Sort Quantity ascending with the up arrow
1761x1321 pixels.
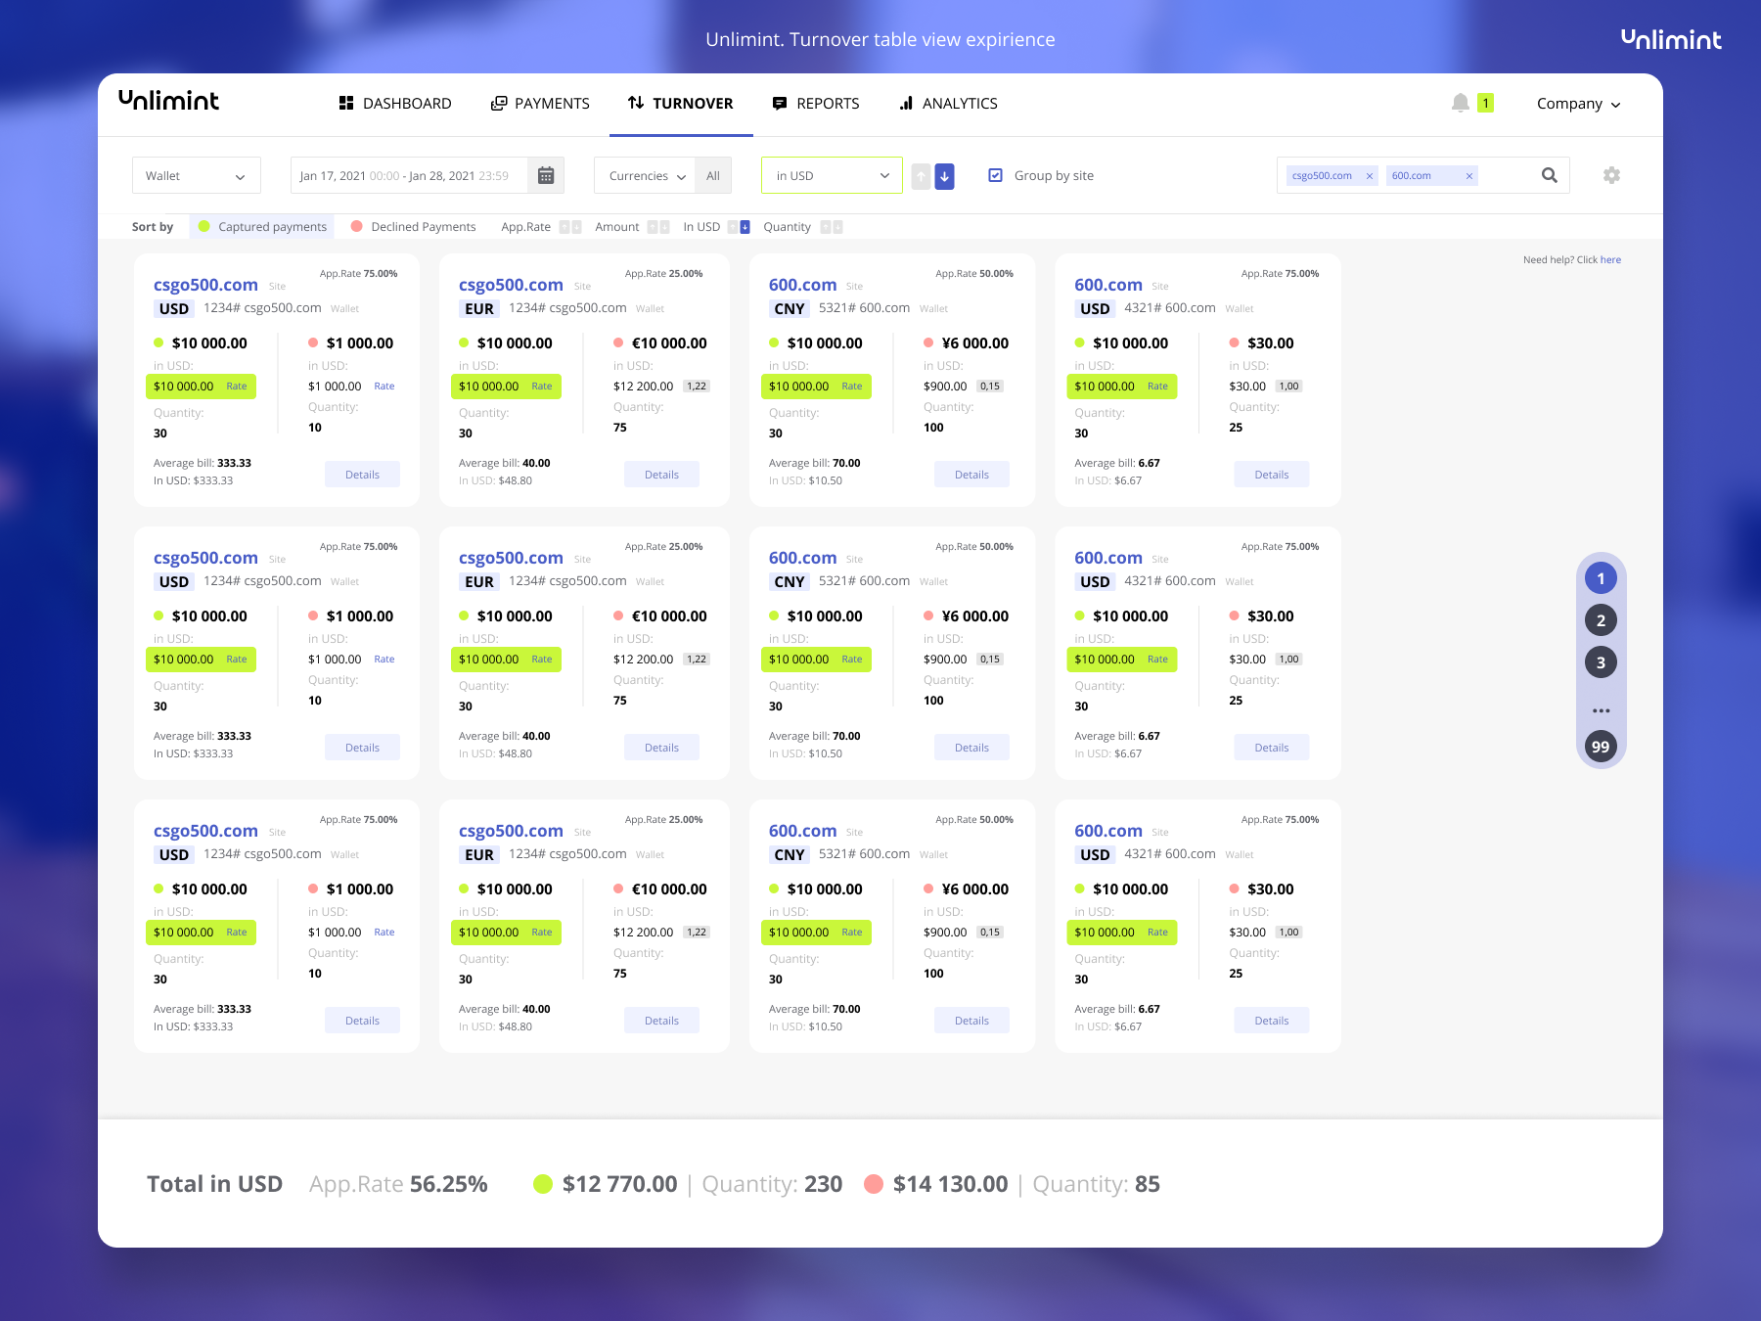pyautogui.click(x=825, y=227)
